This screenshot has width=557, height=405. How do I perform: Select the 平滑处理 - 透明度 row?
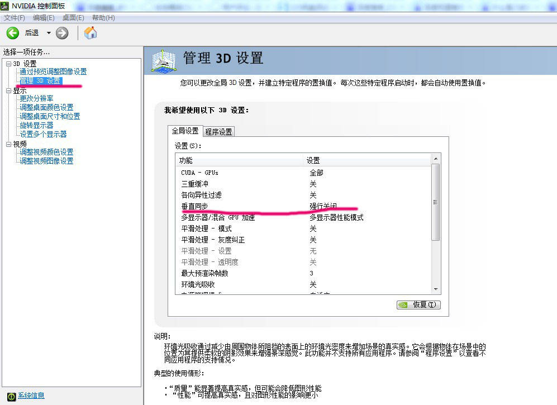click(x=304, y=262)
